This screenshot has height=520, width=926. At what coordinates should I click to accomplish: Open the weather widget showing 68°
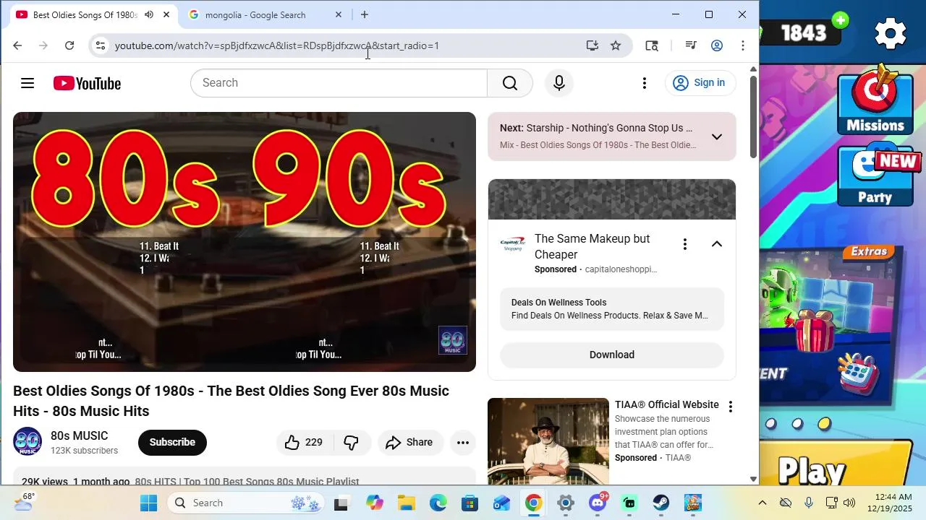pyautogui.click(x=25, y=502)
